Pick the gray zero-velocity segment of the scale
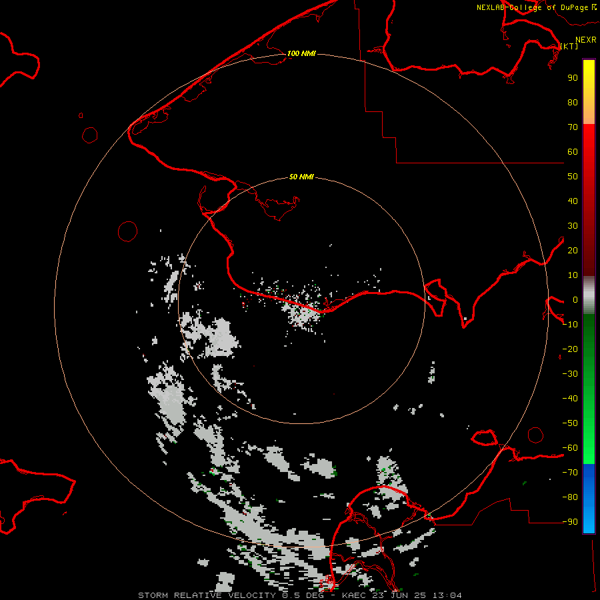This screenshot has width=600, height=600. pyautogui.click(x=589, y=295)
